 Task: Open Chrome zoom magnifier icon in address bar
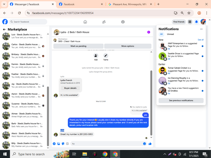(x=182, y=13)
